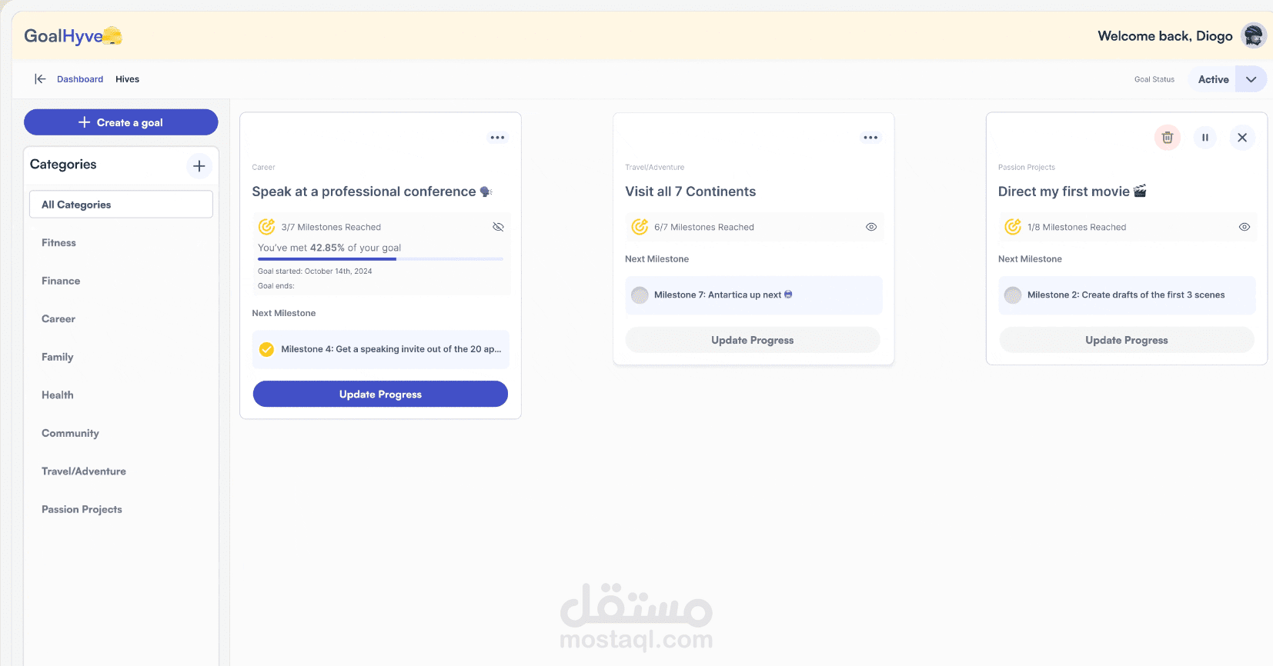Toggle Milestone 4 yellow checkmark
The width and height of the screenshot is (1273, 666).
pos(266,349)
